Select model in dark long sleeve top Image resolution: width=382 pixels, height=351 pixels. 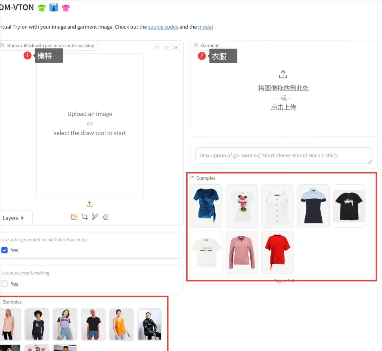point(37,324)
